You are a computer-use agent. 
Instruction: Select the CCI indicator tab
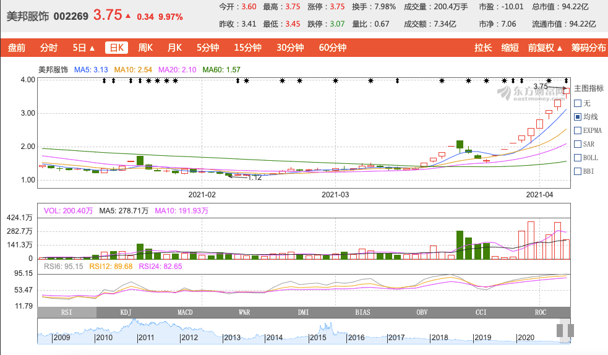[x=481, y=312]
